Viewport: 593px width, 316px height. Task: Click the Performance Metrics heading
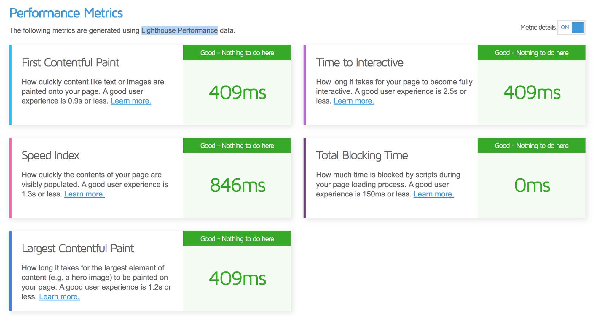point(66,13)
